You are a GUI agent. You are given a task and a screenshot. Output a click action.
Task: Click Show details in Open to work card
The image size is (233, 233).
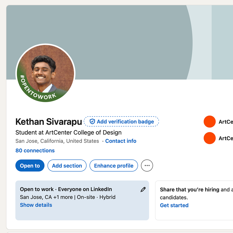point(36,205)
